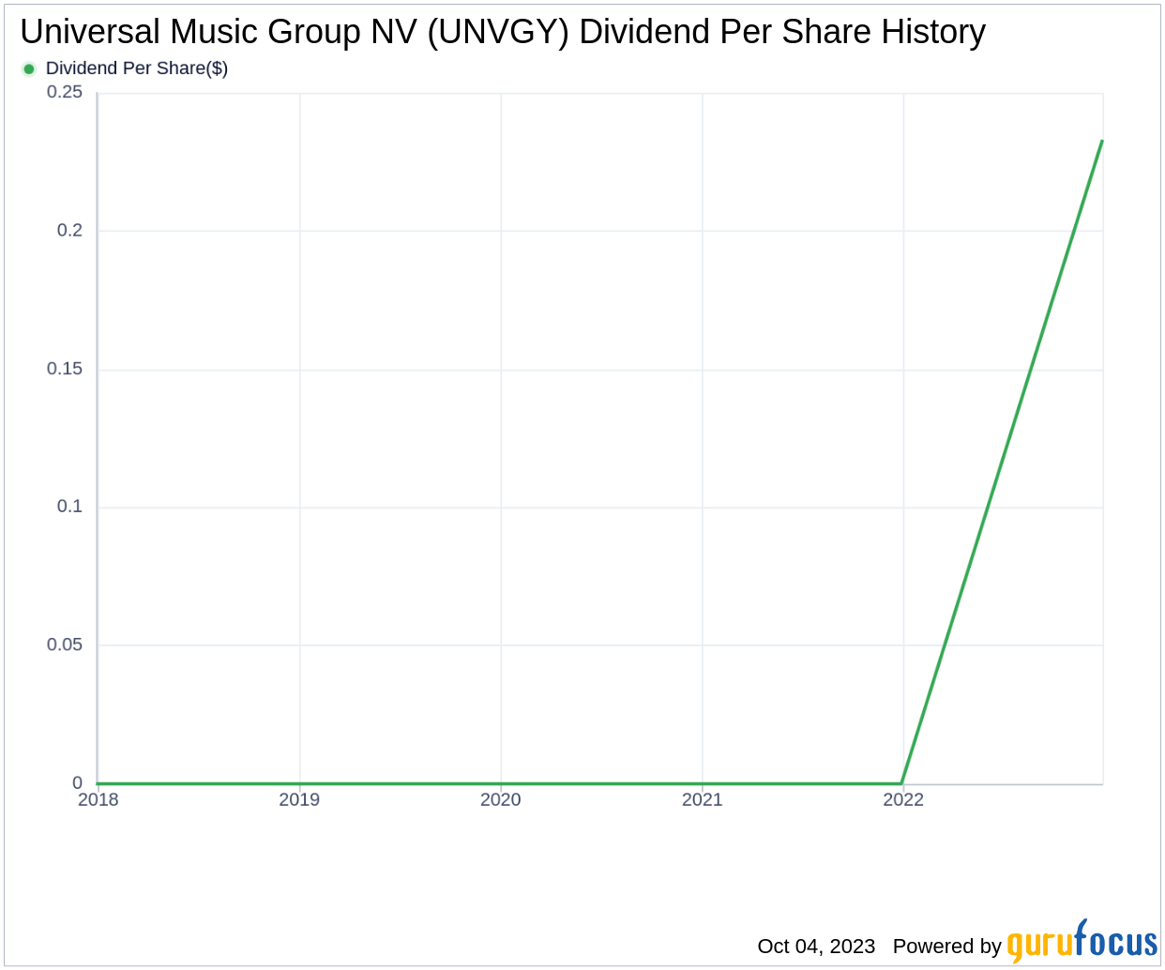
Task: Click the green legend marker dot
Action: pyautogui.click(x=29, y=68)
